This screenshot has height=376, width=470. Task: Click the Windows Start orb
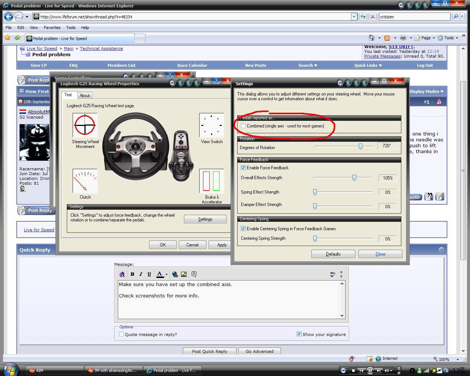(x=10, y=369)
